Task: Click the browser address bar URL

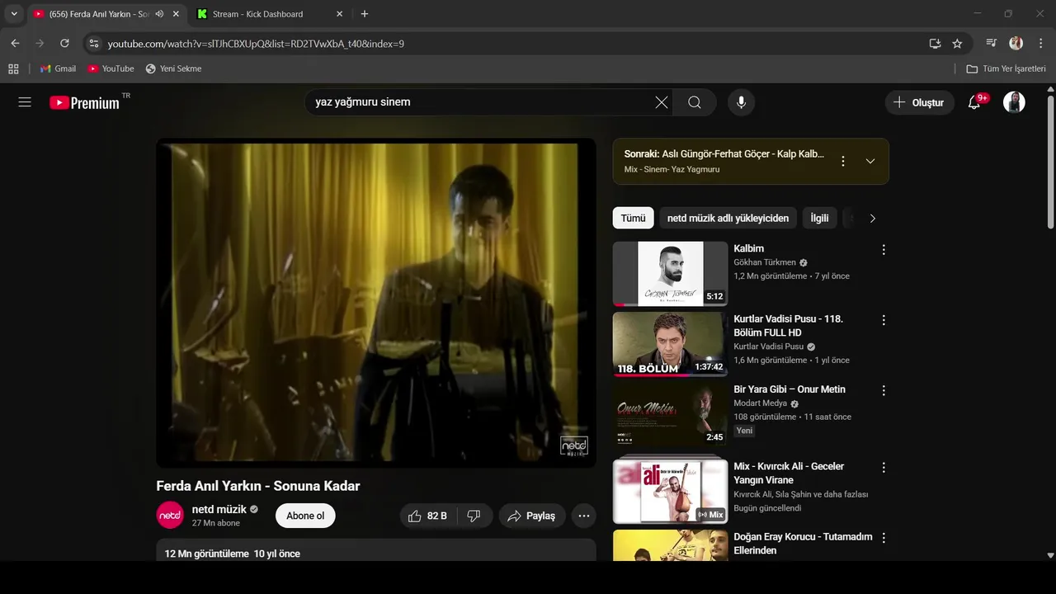Action: coord(256,44)
